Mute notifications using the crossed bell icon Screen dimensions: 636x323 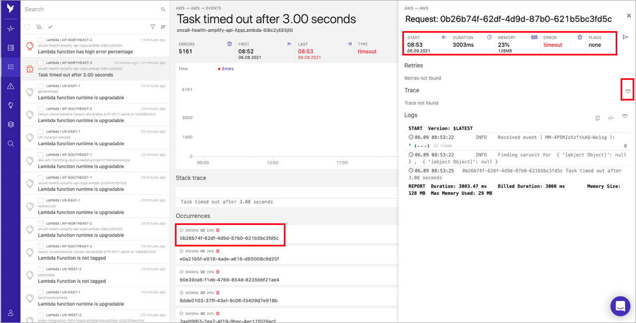[39, 27]
